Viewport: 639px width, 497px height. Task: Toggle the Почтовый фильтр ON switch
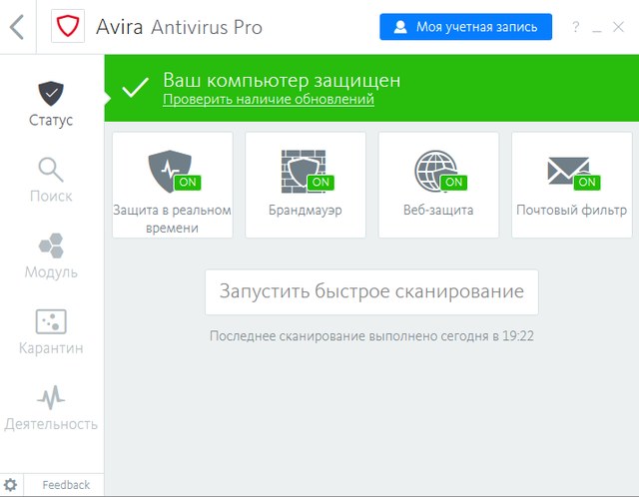(586, 183)
